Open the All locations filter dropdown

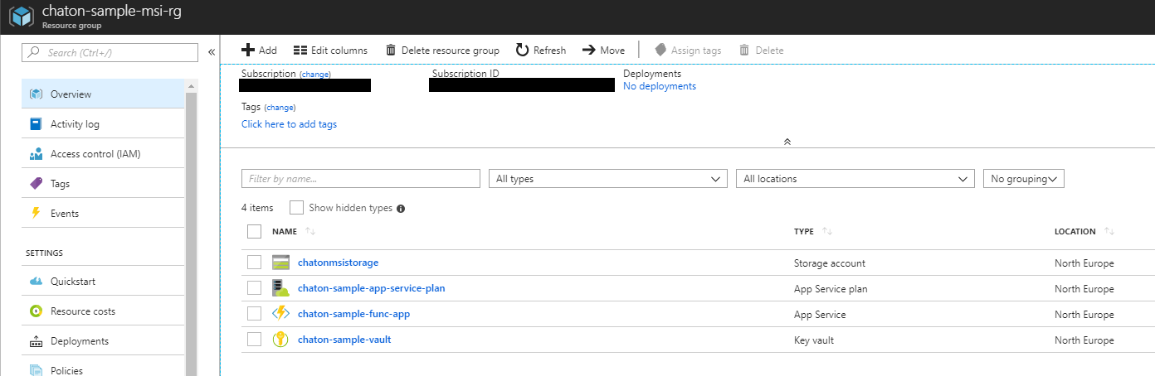(x=855, y=179)
